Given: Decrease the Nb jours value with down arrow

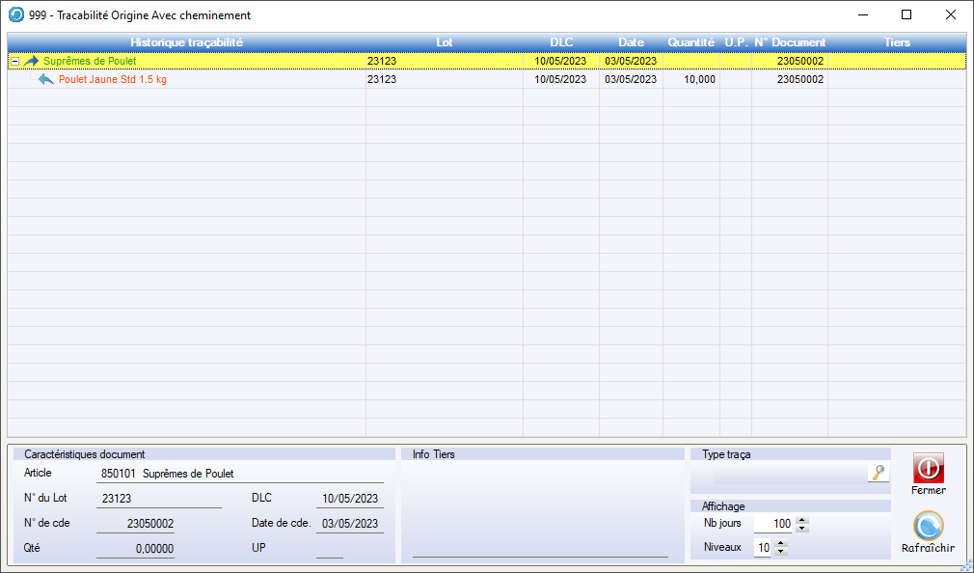Looking at the screenshot, I should click(802, 529).
